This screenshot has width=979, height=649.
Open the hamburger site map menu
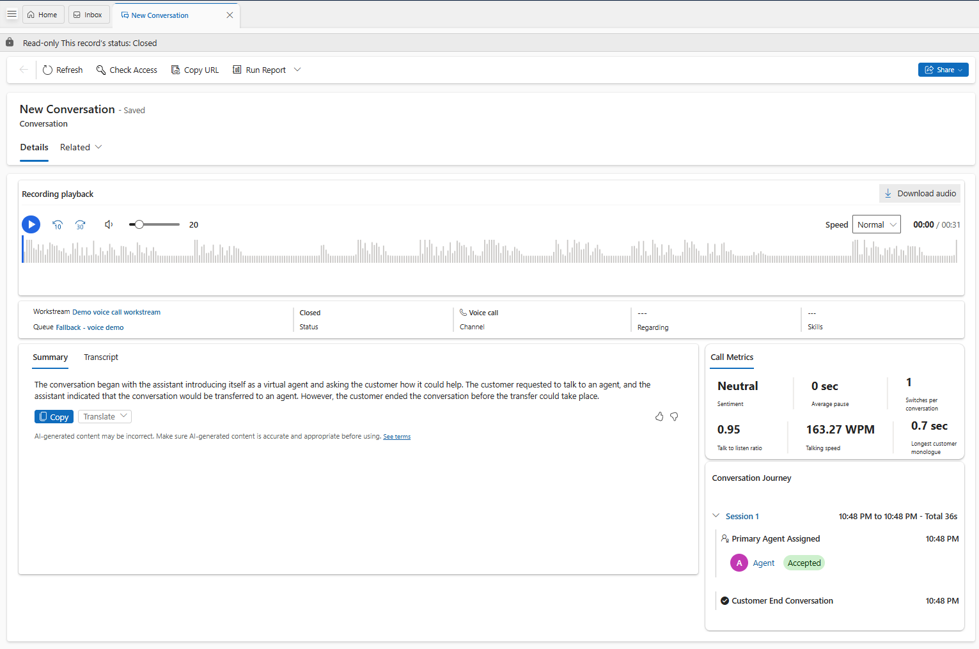coord(12,14)
